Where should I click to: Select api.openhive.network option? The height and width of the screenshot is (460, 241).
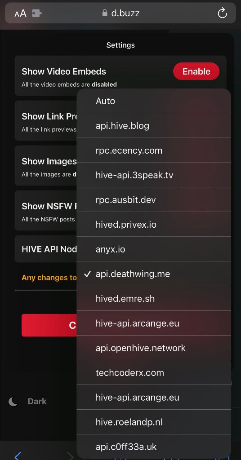(154, 348)
